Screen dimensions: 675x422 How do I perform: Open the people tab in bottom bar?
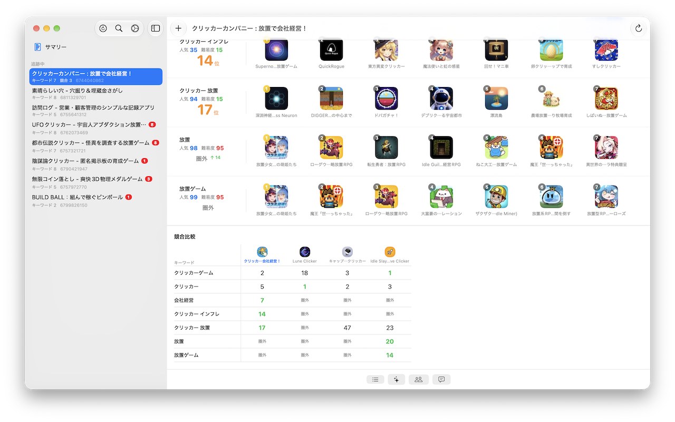click(418, 379)
